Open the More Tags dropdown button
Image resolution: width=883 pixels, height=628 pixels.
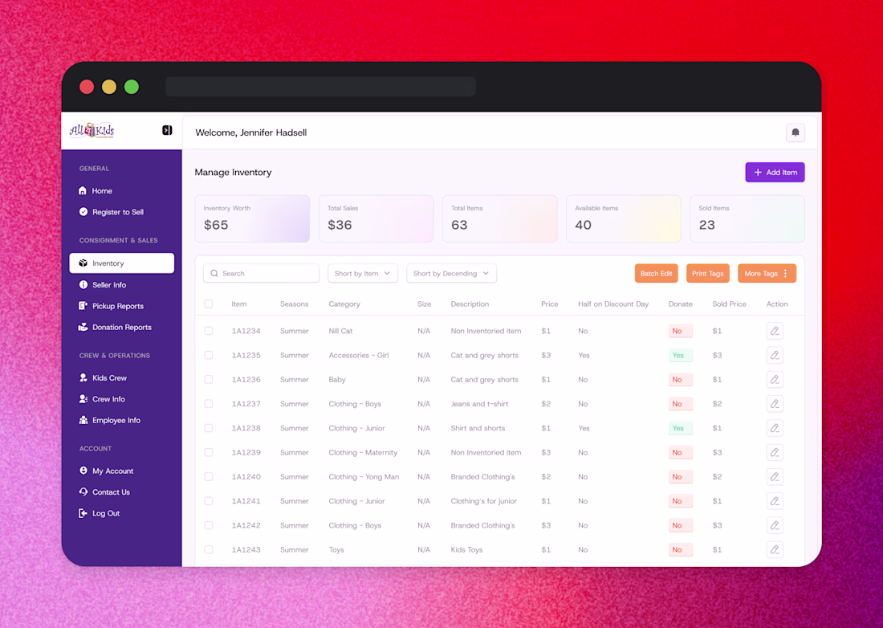pos(767,273)
